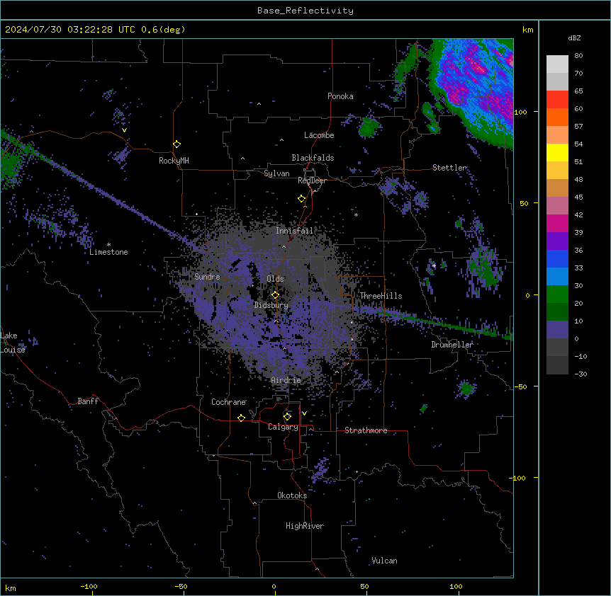Choose the yellow 54 dBZ legend swatch
Viewport: 611px width, 596px height.
tap(557, 152)
